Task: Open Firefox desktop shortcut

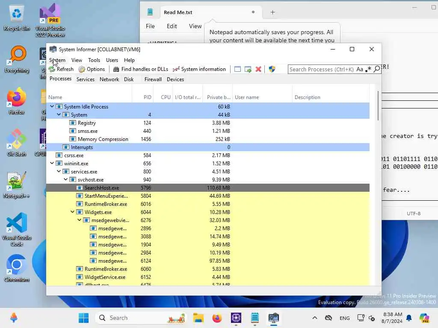Action: point(17,101)
